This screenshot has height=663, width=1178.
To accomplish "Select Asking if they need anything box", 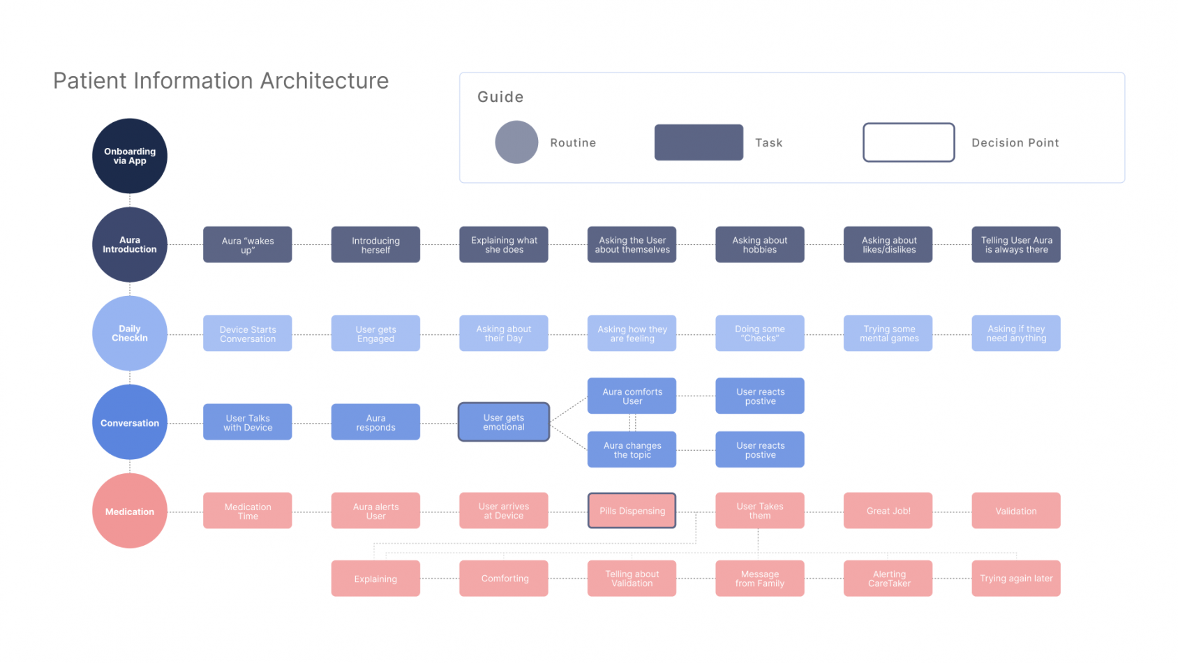I will [1016, 333].
